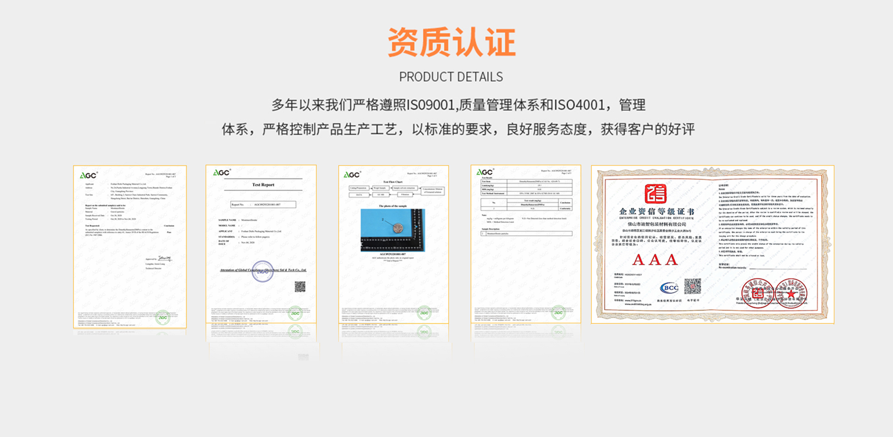The height and width of the screenshot is (437, 893).
Task: Click the QR code on the Test Report page
Action: [x=300, y=286]
